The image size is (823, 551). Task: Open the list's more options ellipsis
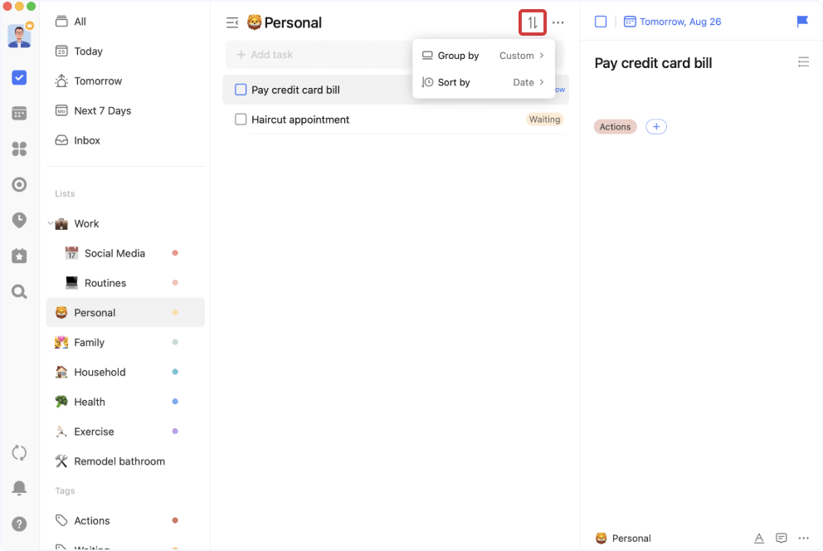(558, 22)
